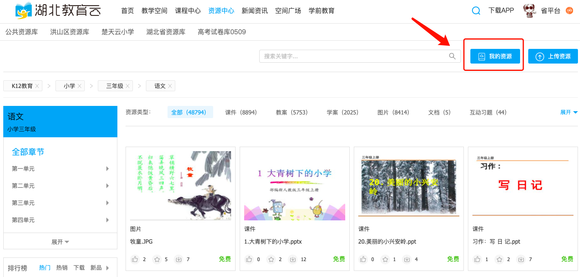Click the Hubei Education Cloud logo
Screen dimensions: 580x277
pyautogui.click(x=57, y=10)
